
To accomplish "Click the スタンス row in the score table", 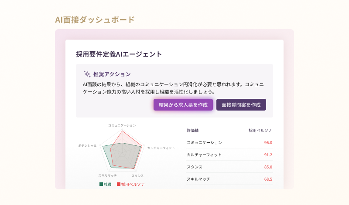I will (195, 167).
